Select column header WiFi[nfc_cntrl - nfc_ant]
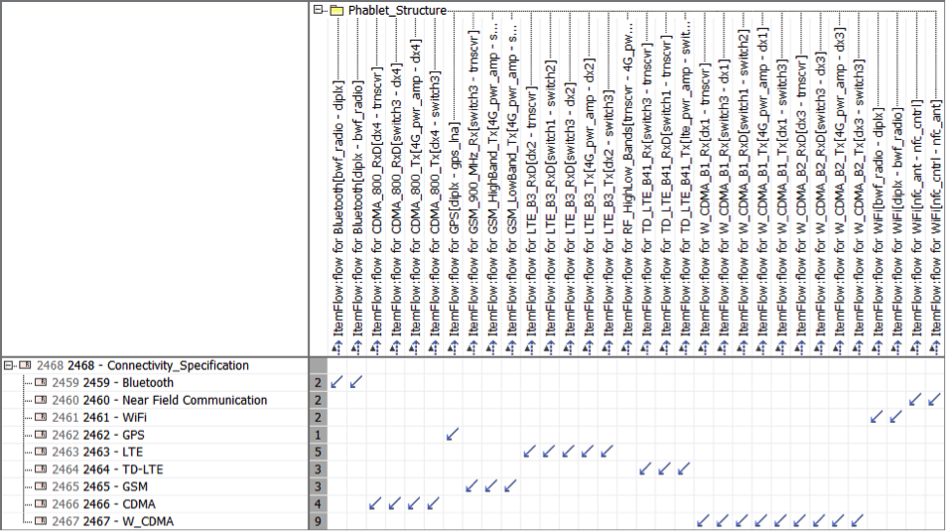Viewport: 946px width, 531px height. tap(936, 217)
